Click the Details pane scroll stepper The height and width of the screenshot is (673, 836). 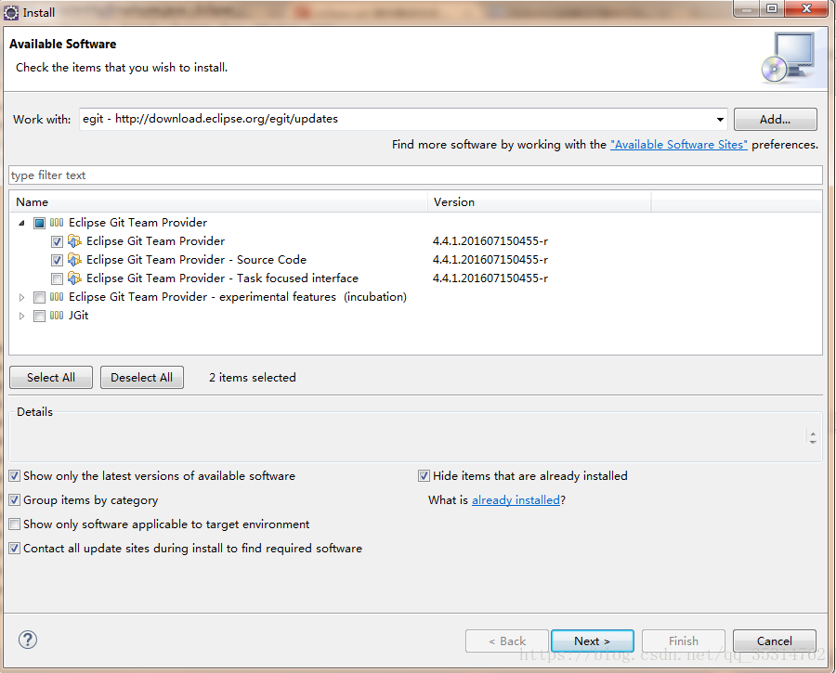tap(813, 438)
